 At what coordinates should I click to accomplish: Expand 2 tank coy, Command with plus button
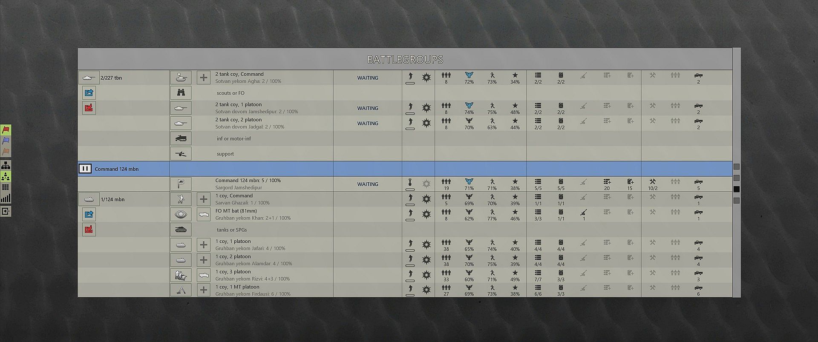pos(204,78)
